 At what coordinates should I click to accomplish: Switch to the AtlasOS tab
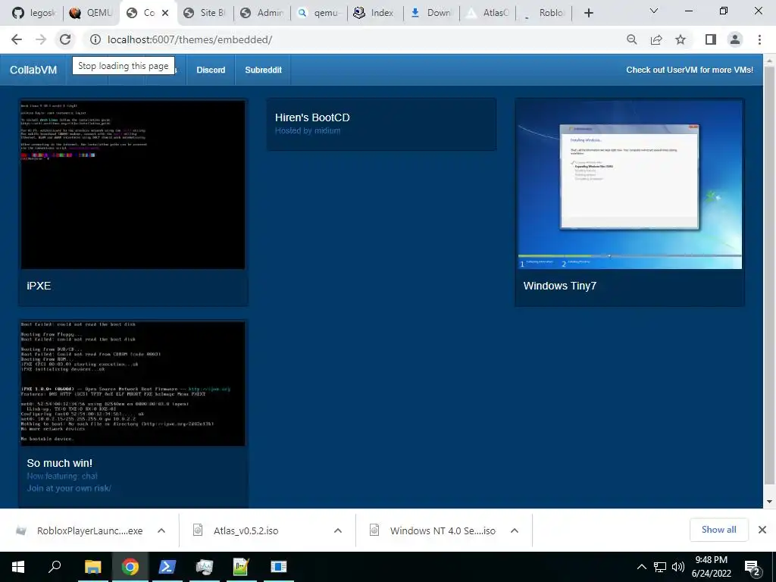coord(488,13)
